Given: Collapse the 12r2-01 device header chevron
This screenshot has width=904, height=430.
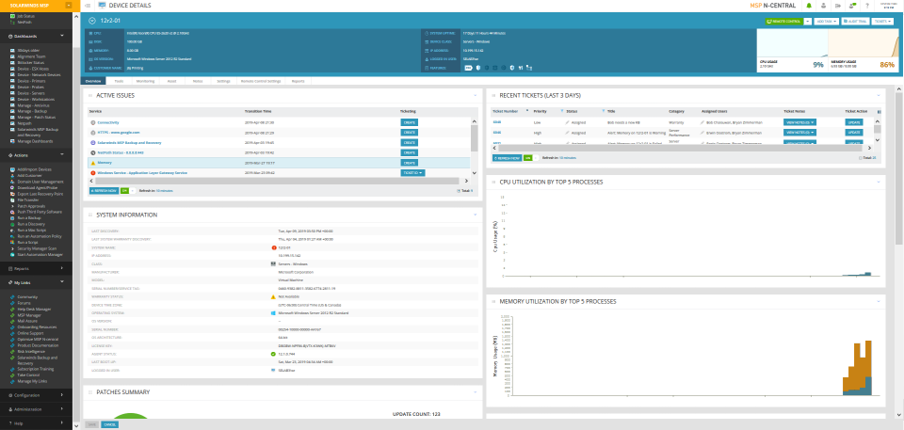Looking at the screenshot, I should pyautogui.click(x=92, y=21).
